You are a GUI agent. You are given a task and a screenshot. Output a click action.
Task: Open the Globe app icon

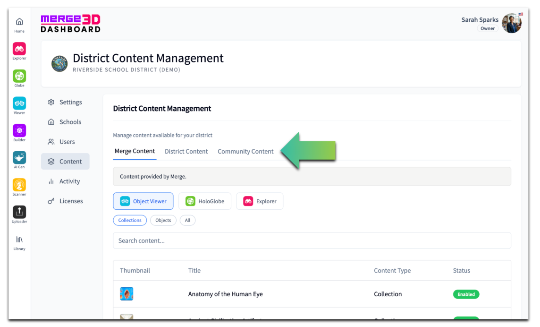point(19,76)
